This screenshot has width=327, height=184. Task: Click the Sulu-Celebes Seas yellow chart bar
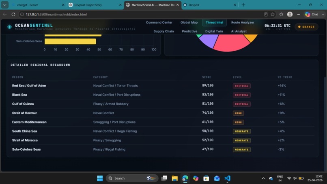[x=70, y=41]
